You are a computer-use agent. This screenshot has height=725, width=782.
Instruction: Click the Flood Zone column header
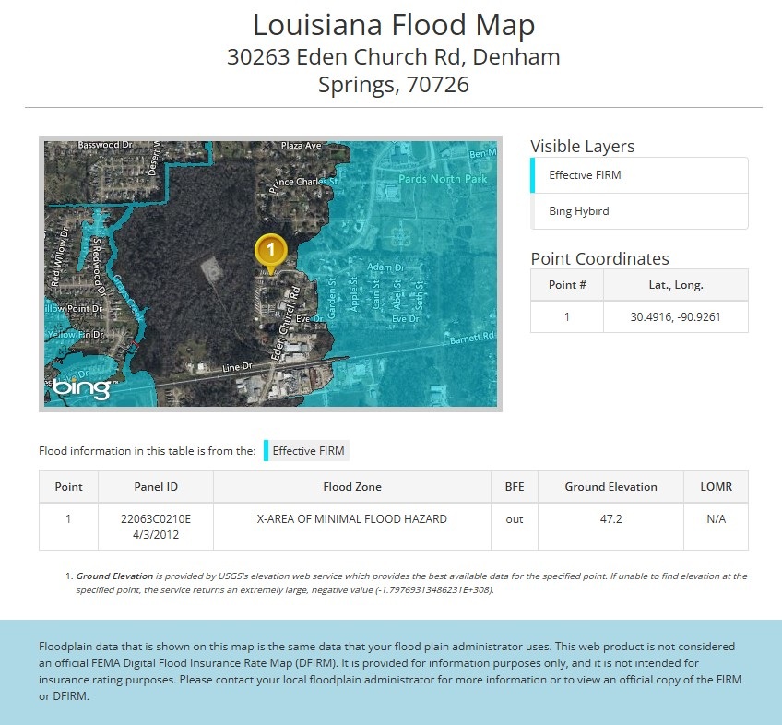[x=351, y=487]
